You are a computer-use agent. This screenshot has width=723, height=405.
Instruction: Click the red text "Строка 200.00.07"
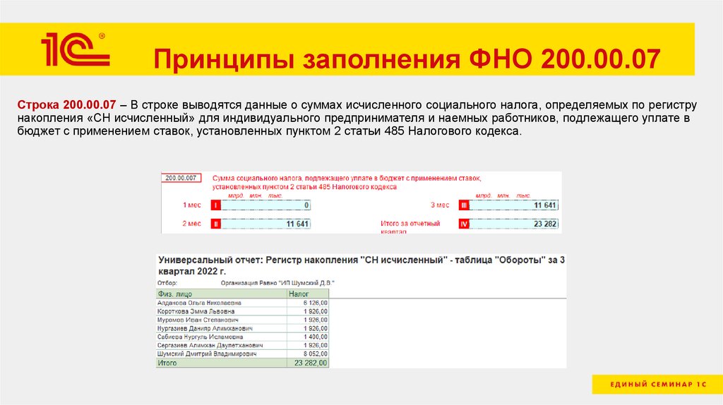click(66, 105)
